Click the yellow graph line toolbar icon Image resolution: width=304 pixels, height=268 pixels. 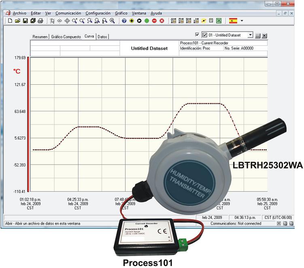(204, 21)
